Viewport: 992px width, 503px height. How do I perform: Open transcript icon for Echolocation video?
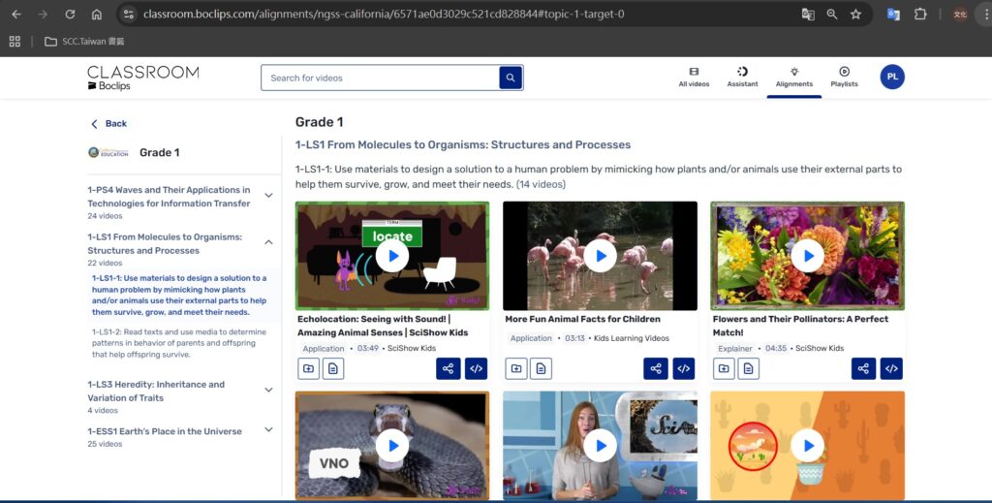[332, 368]
